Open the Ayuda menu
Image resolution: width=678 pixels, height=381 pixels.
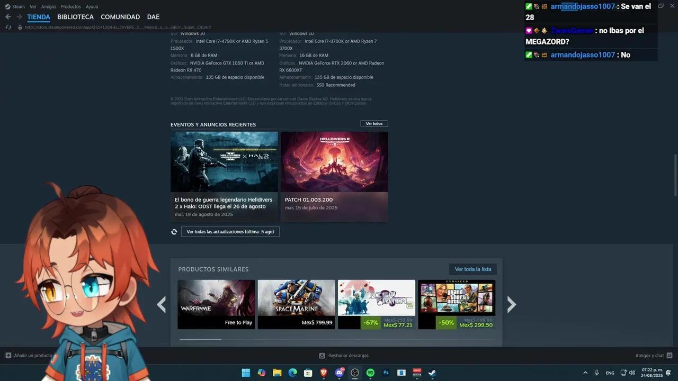coord(92,7)
